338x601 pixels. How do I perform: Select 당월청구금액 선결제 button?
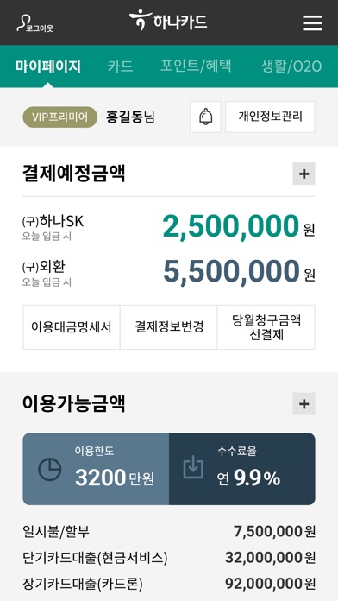tap(266, 327)
